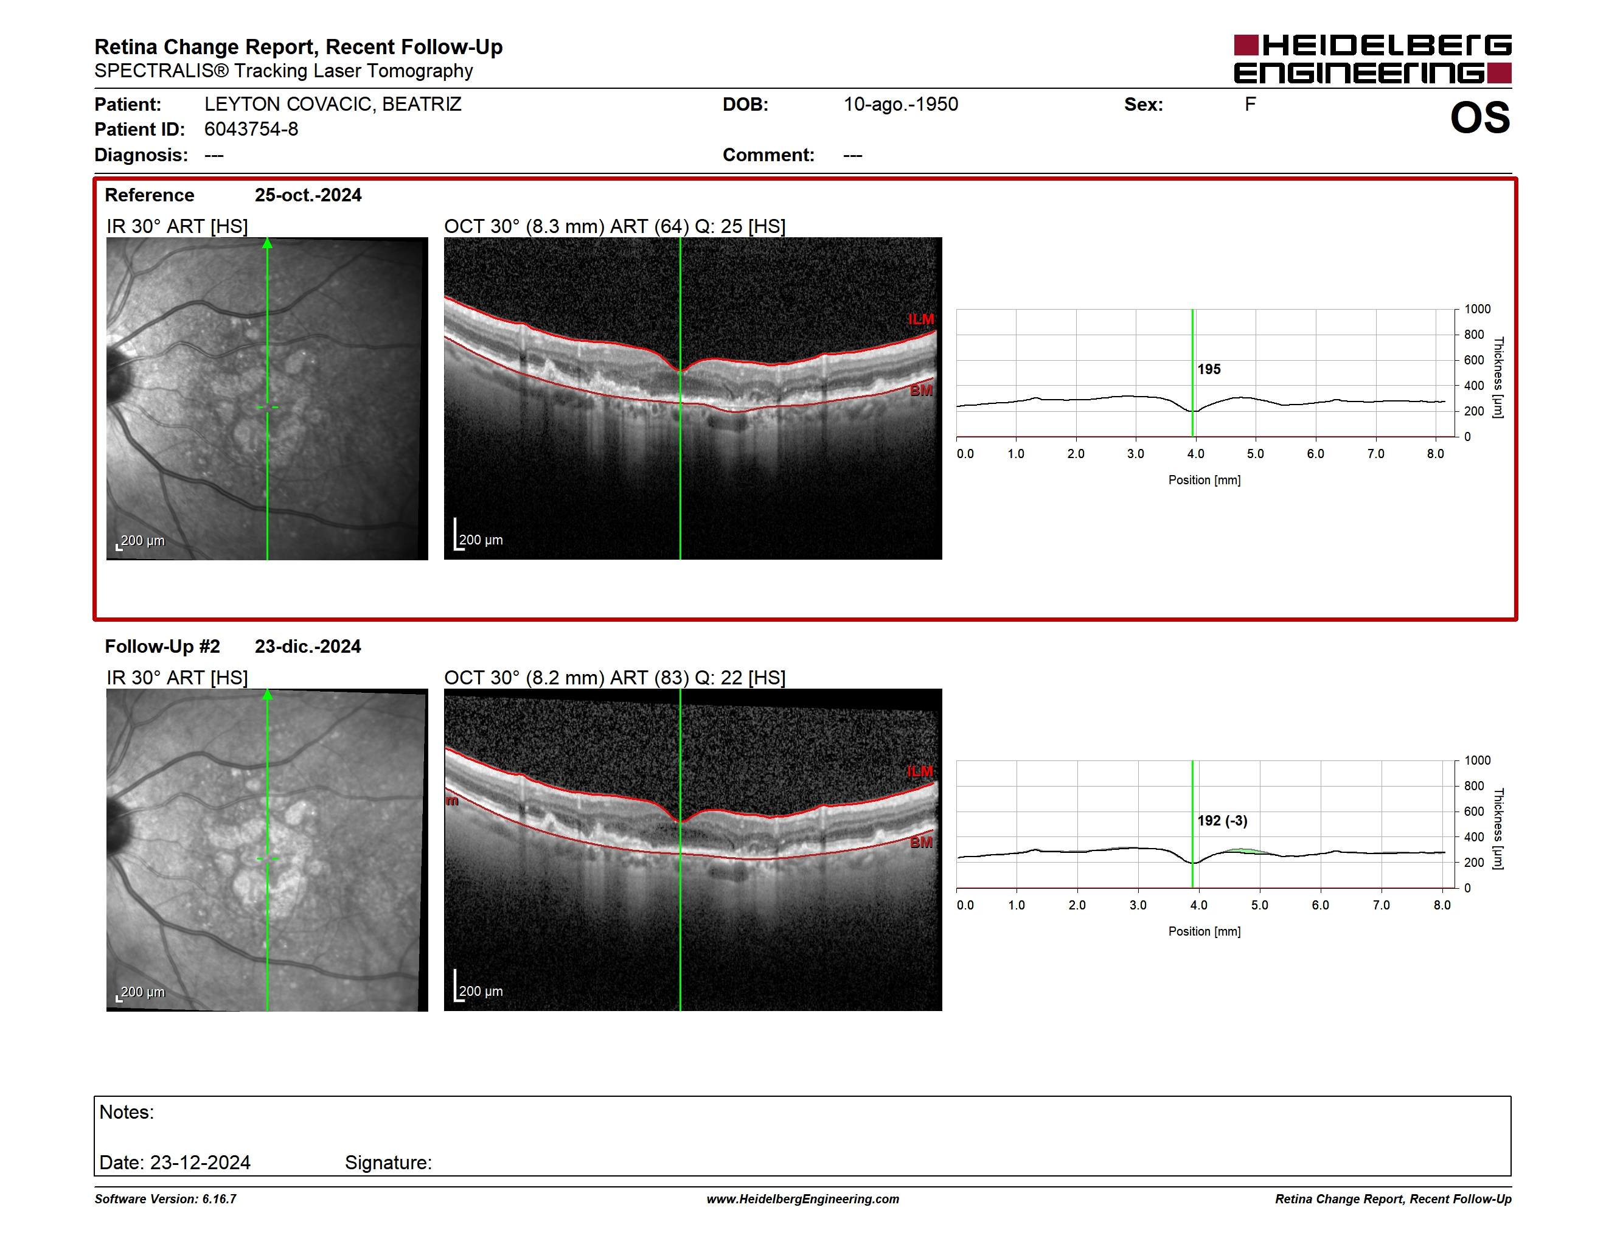Screen dimensions: 1606x1241
Task: Open the Follow-Up #2 IR fundus image
Action: point(267,850)
